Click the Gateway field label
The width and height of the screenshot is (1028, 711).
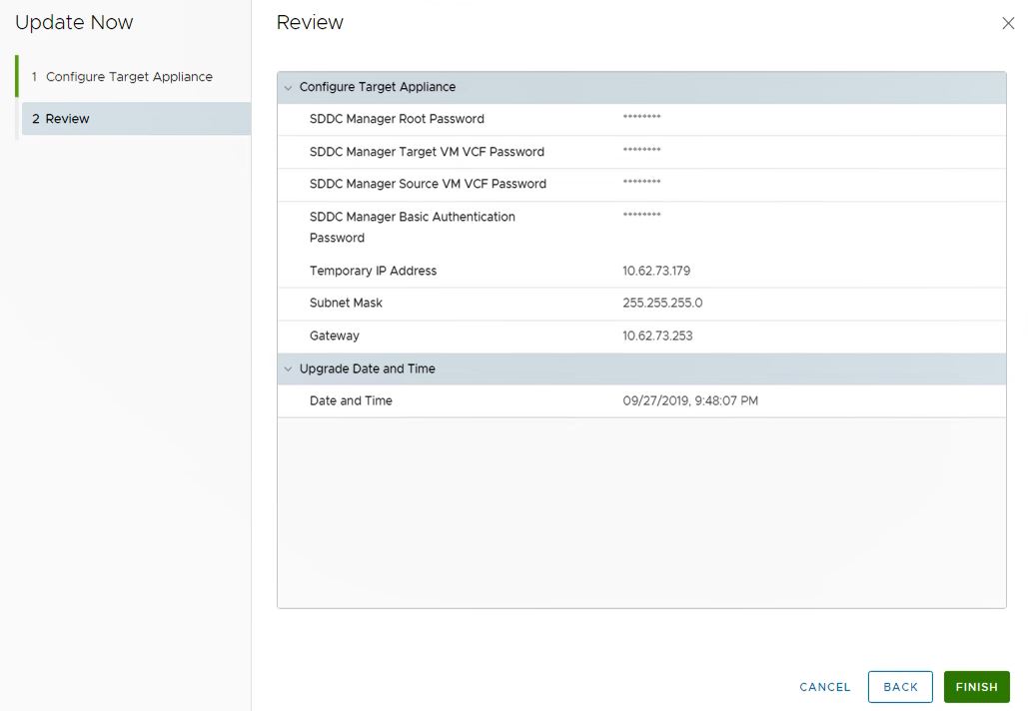pos(334,336)
